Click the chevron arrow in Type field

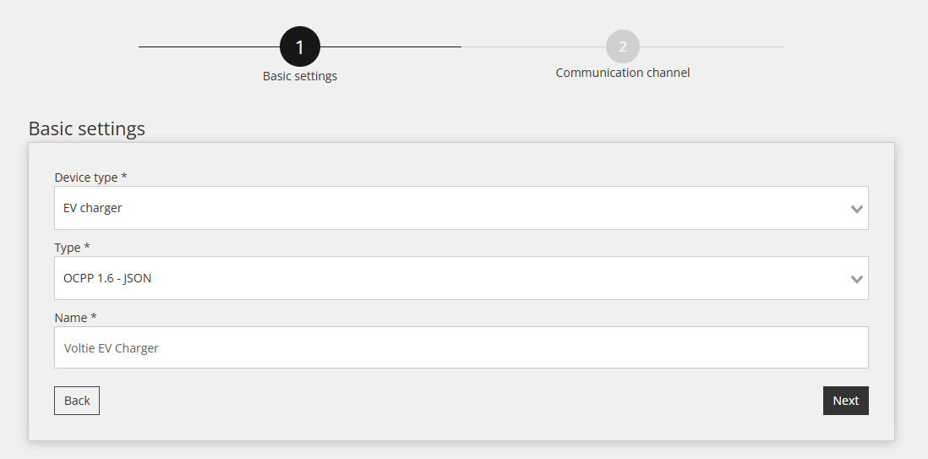[x=856, y=279]
